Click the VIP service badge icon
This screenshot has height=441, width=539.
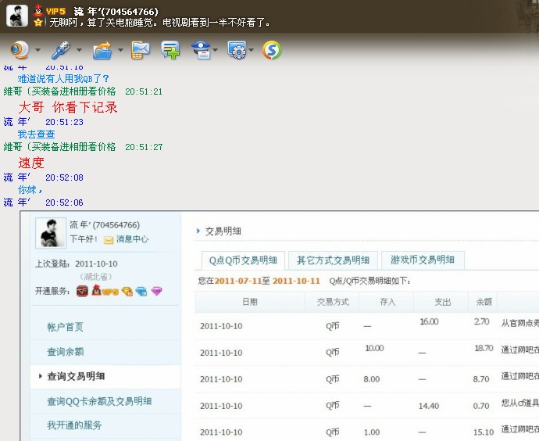tap(105, 291)
